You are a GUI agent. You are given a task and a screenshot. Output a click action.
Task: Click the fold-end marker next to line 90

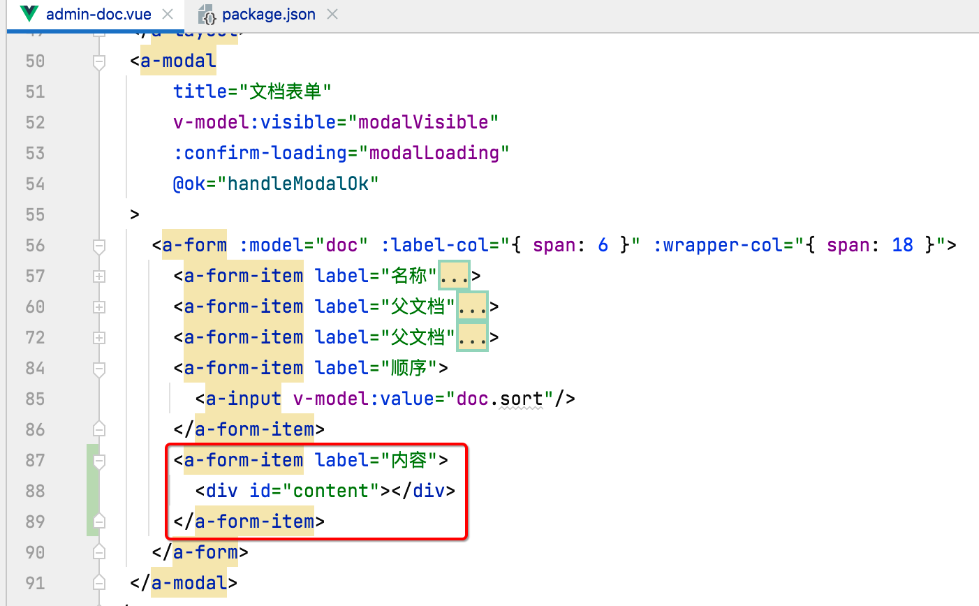pyautogui.click(x=98, y=552)
